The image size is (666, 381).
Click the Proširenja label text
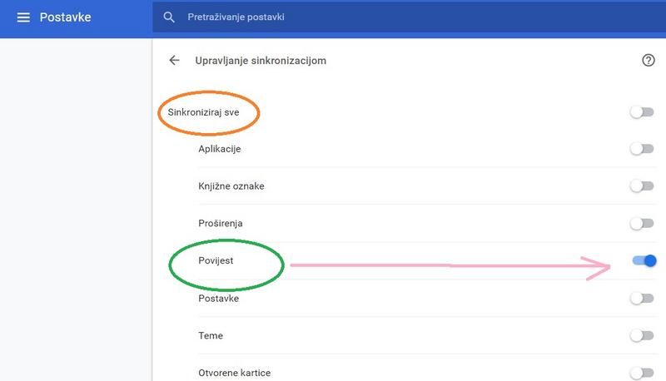click(221, 223)
